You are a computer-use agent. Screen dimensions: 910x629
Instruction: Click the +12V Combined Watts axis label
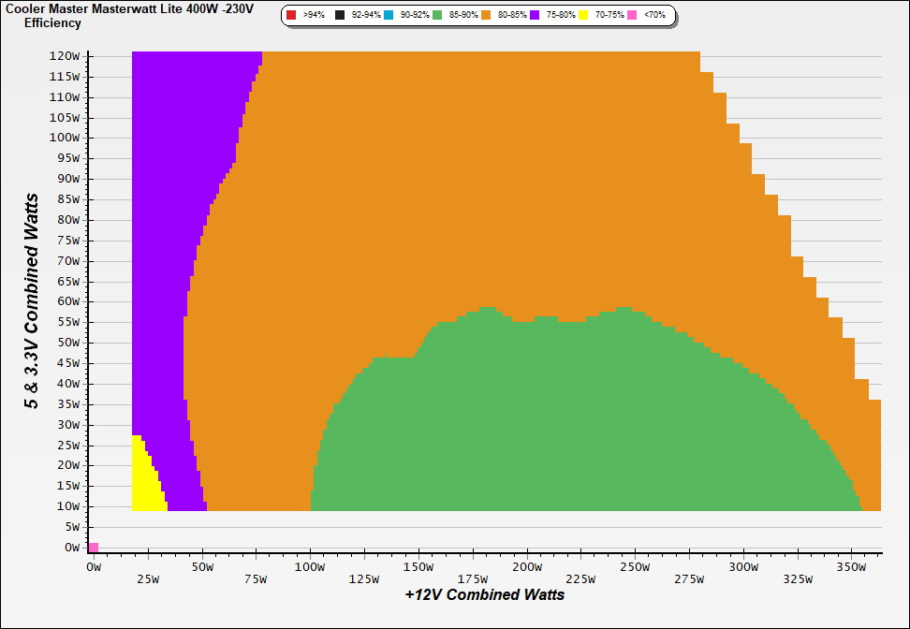pyautogui.click(x=485, y=594)
